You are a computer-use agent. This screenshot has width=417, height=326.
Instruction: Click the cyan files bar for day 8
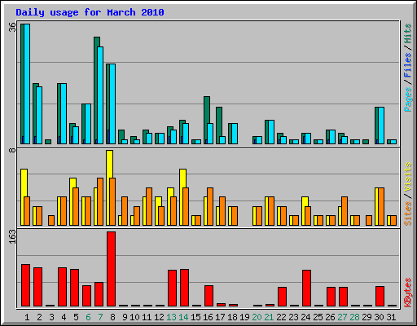point(112,104)
